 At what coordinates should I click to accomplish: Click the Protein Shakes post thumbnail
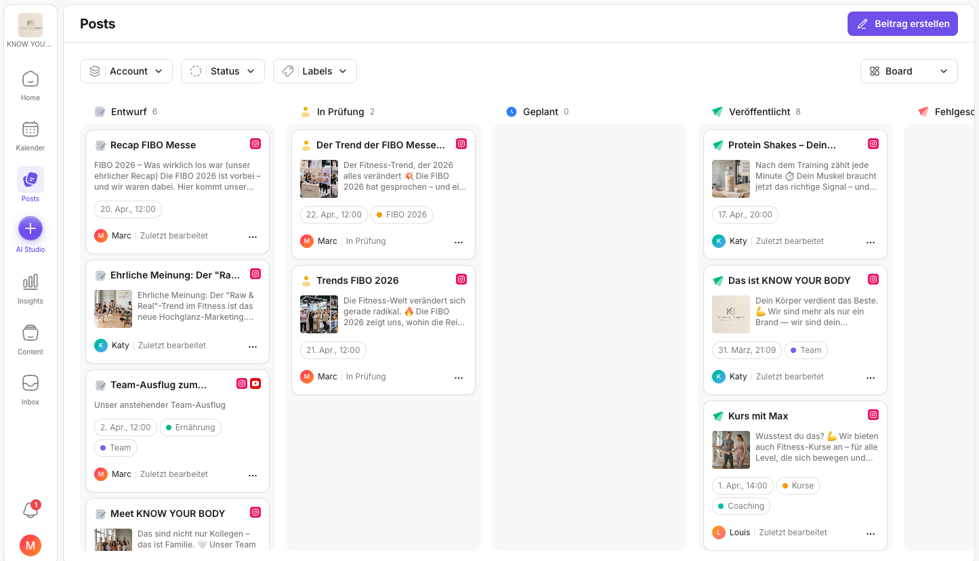pos(731,179)
